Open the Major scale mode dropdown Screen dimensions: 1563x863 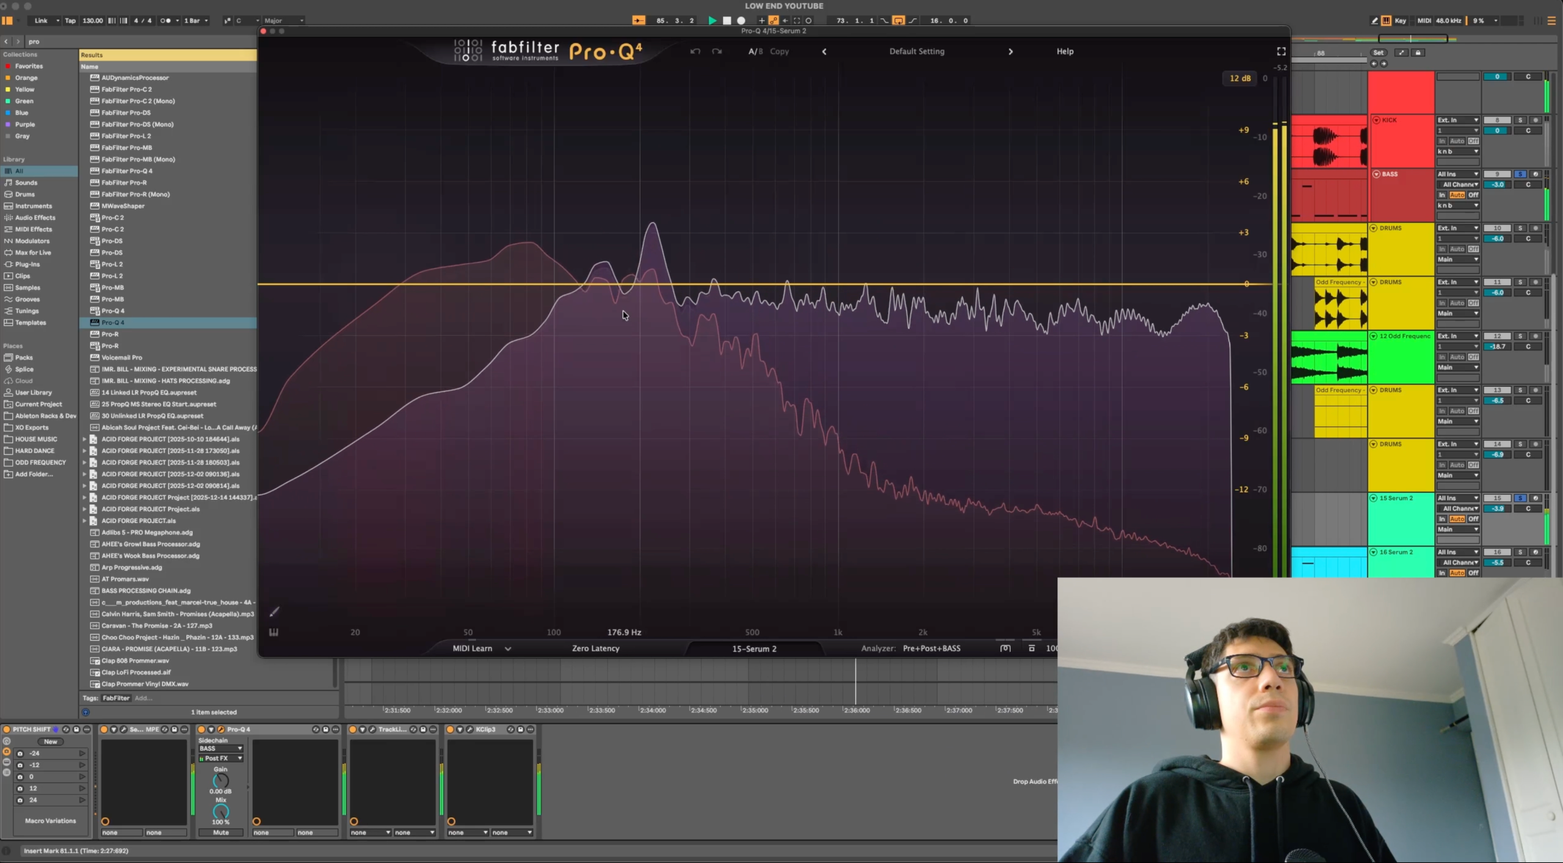point(283,20)
